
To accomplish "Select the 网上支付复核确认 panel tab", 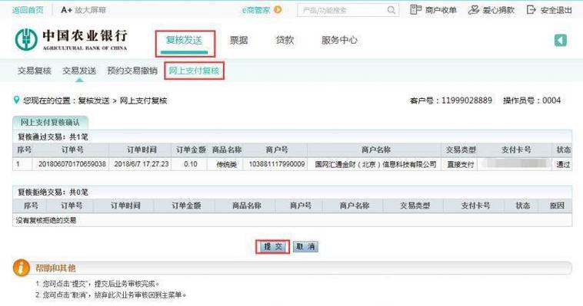I will pyautogui.click(x=50, y=122).
